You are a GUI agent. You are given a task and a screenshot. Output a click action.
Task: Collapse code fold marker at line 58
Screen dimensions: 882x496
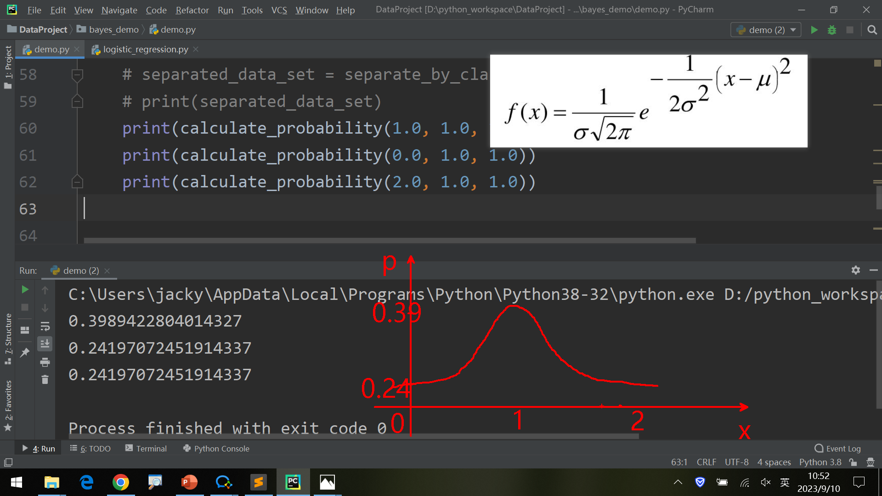tap(77, 74)
